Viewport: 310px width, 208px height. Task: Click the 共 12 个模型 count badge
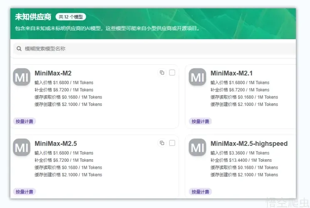point(71,17)
